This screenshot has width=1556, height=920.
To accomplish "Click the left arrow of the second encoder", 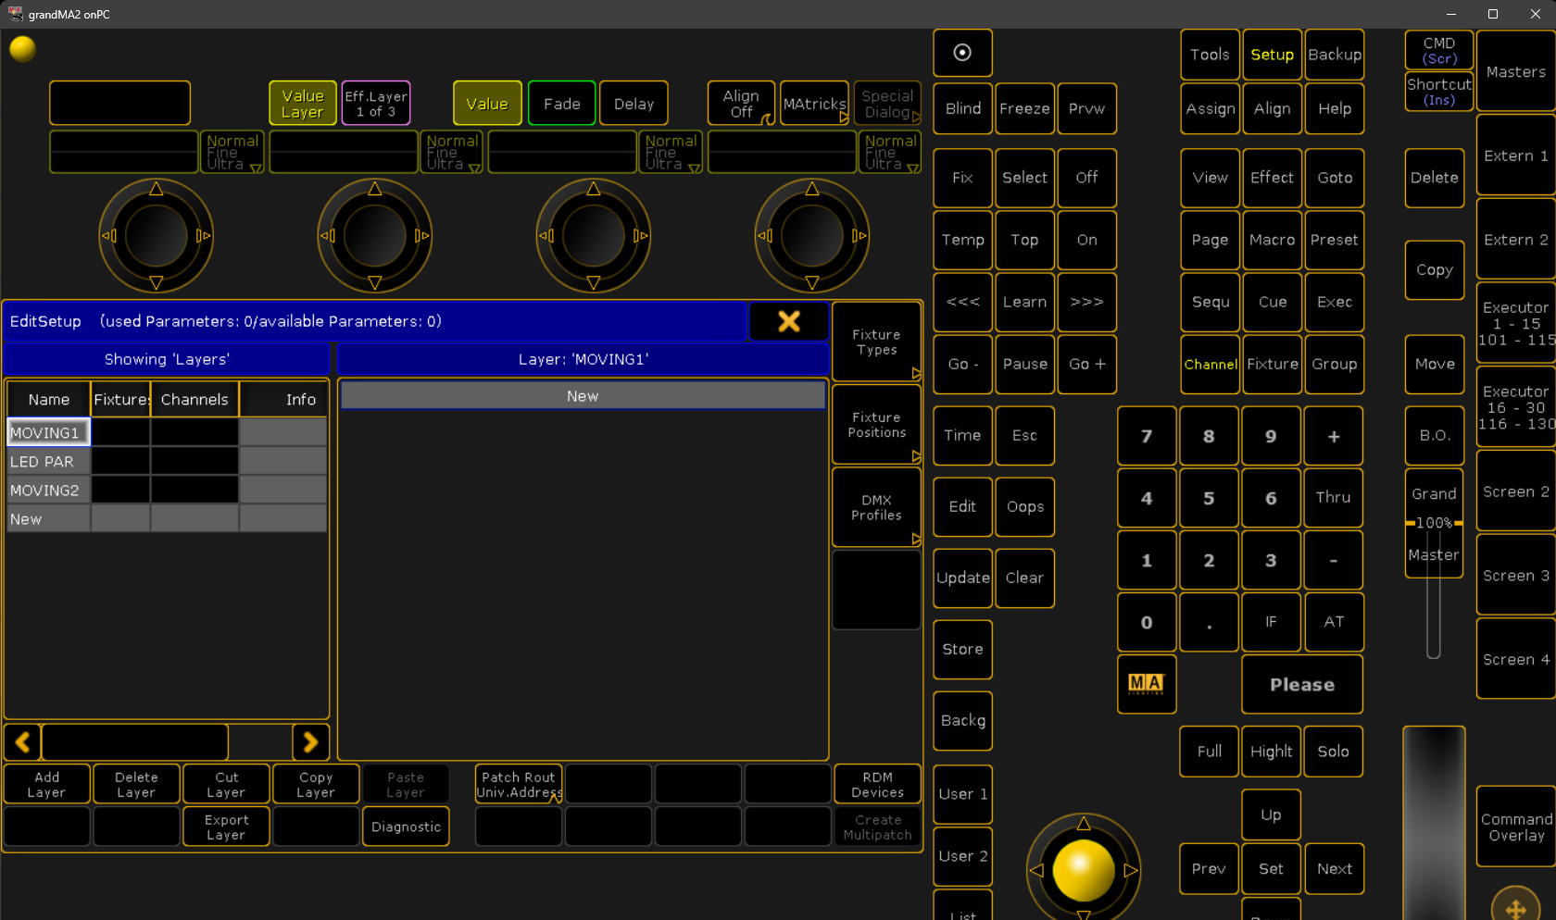I will pos(328,236).
